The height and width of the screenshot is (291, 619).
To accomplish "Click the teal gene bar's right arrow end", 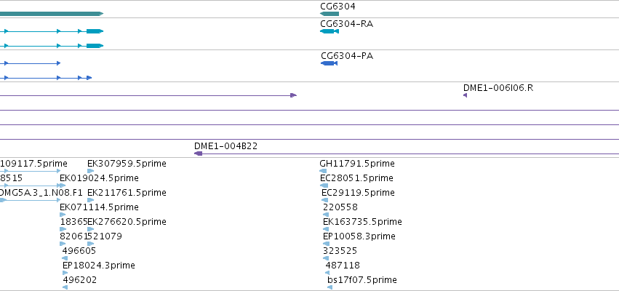I will (x=101, y=14).
